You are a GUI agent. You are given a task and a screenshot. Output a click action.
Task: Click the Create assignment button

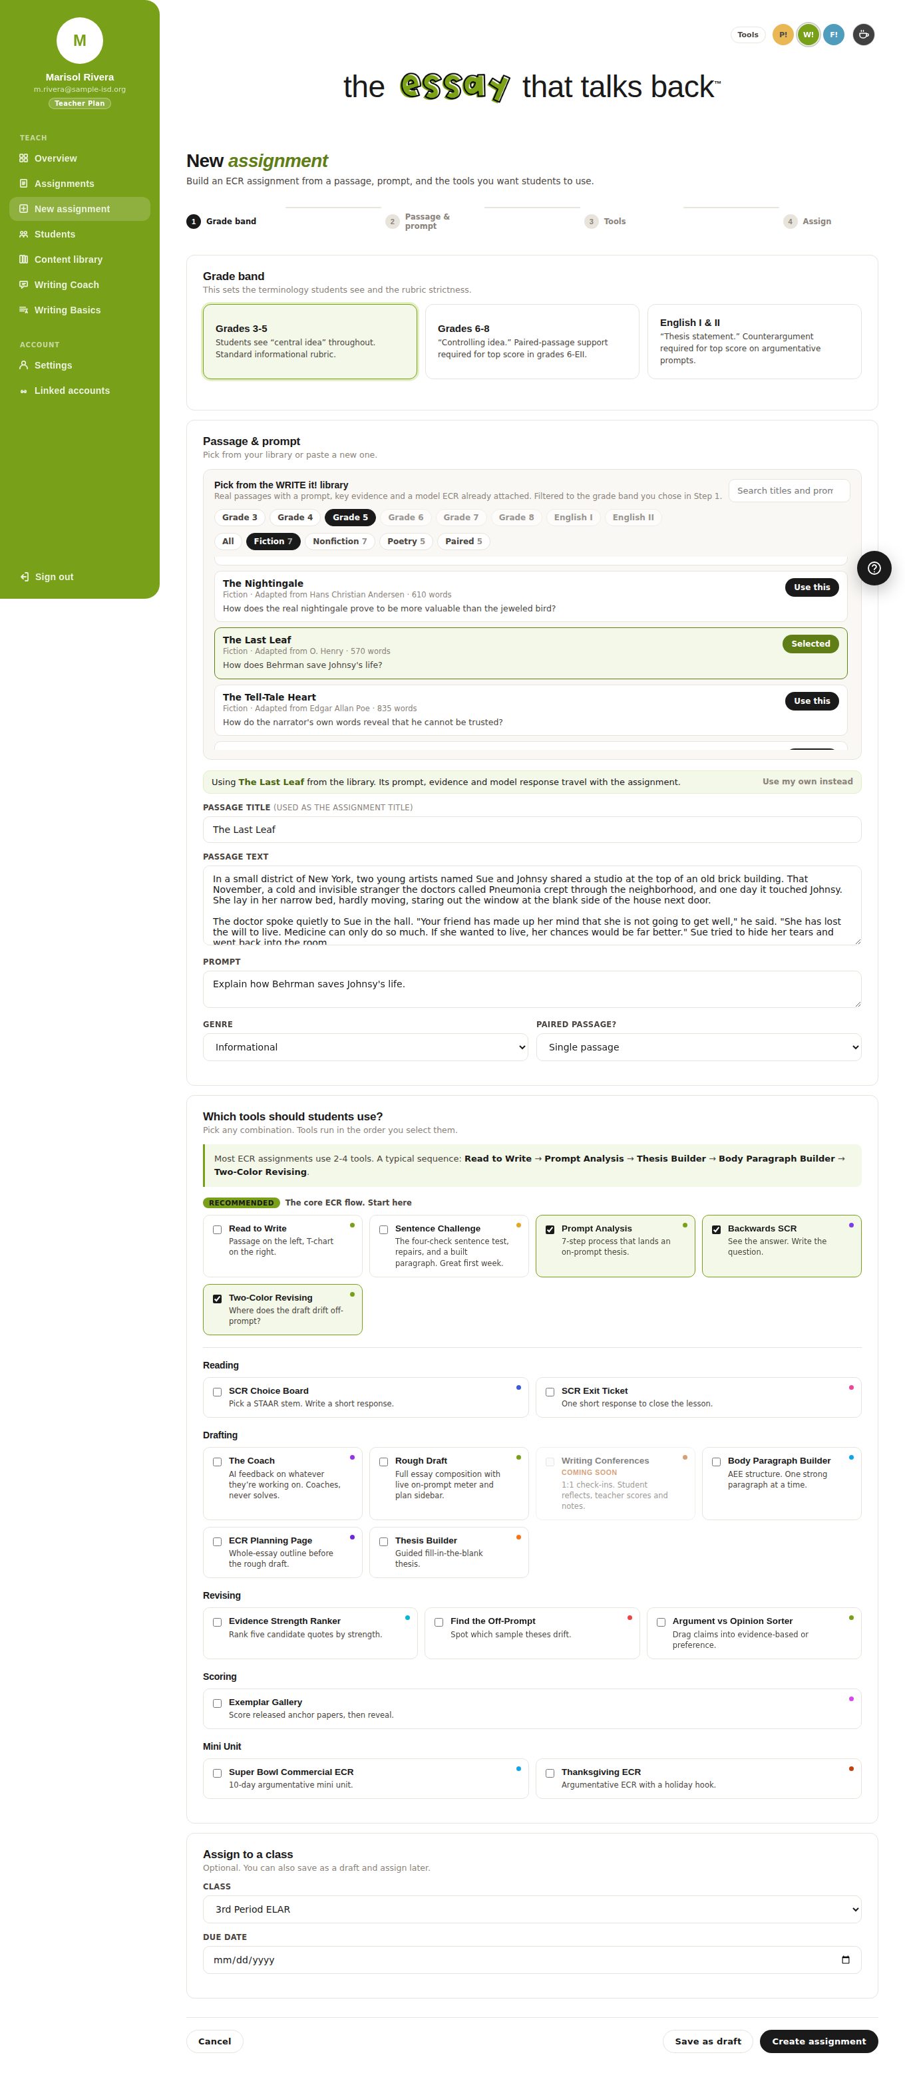point(818,2041)
